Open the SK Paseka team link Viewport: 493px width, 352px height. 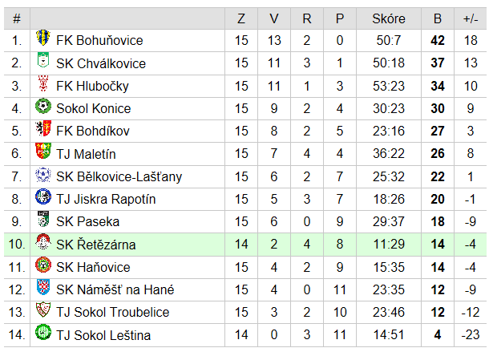[87, 222]
